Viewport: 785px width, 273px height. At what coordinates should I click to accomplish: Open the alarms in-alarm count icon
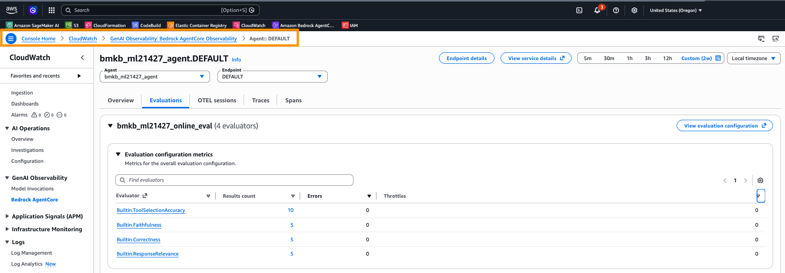tap(34, 115)
